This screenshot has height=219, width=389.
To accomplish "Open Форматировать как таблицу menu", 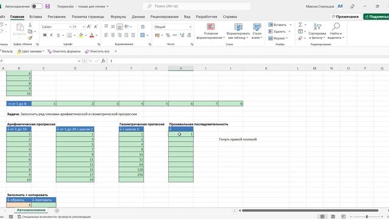I will (x=238, y=31).
